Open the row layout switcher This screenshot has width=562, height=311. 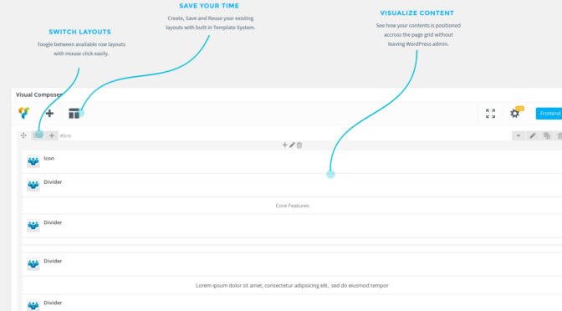38,135
